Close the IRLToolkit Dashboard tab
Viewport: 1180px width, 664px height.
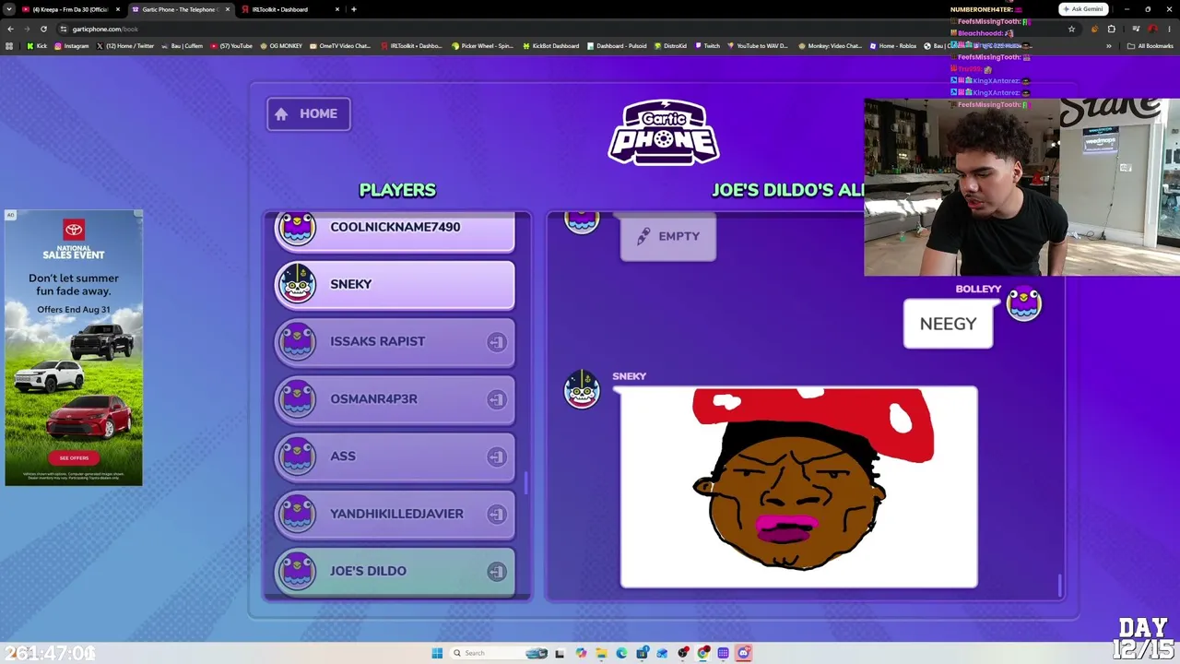(x=337, y=9)
